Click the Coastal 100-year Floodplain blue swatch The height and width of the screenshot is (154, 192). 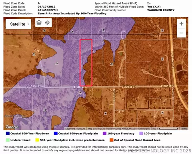(x=56, y=133)
